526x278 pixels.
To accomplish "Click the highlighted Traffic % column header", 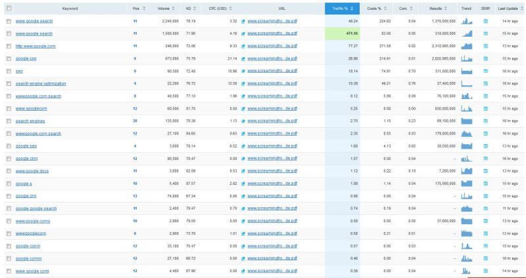I will pos(342,9).
